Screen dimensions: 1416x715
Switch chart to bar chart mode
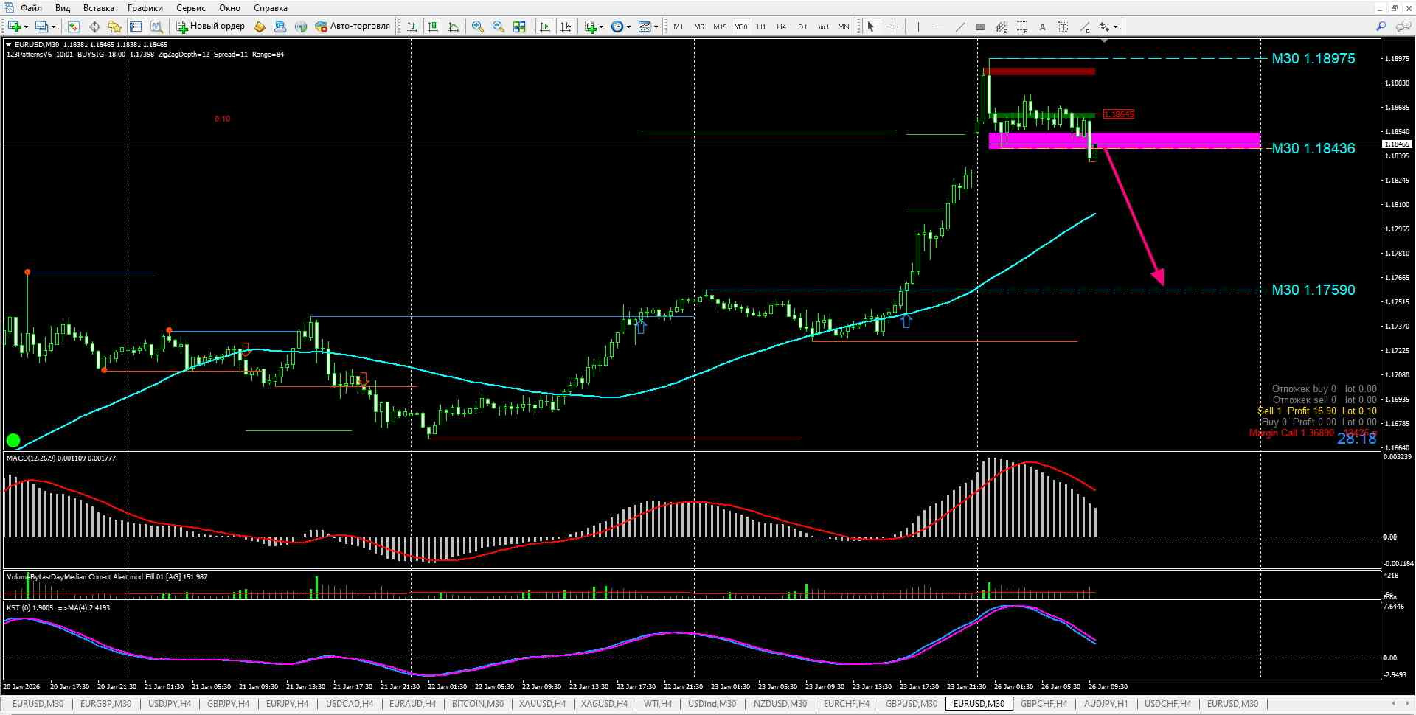(x=412, y=27)
